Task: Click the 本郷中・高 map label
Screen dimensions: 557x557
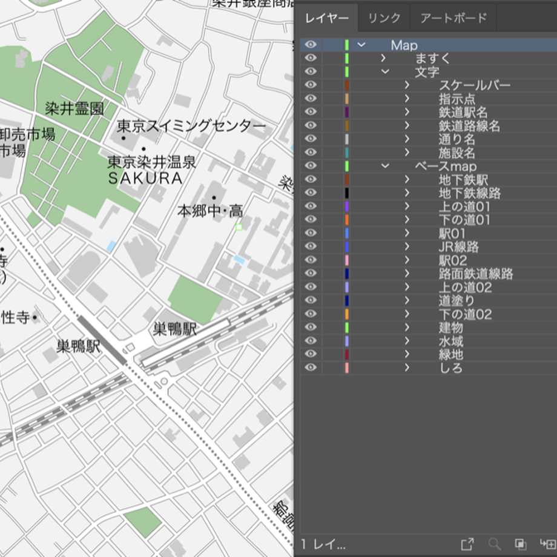Action: point(210,211)
